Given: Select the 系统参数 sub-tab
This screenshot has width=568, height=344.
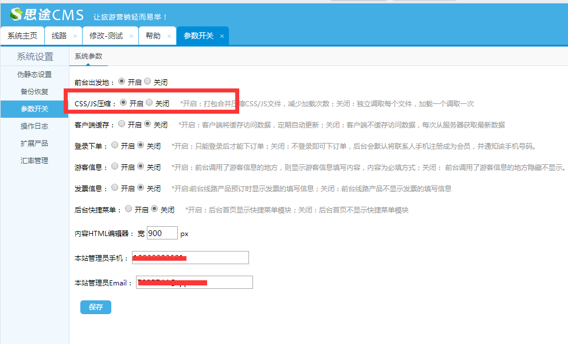Looking at the screenshot, I should [x=89, y=56].
